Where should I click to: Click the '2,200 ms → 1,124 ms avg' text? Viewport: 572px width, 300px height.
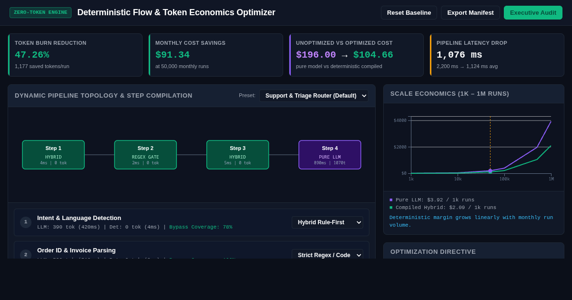[x=467, y=66]
